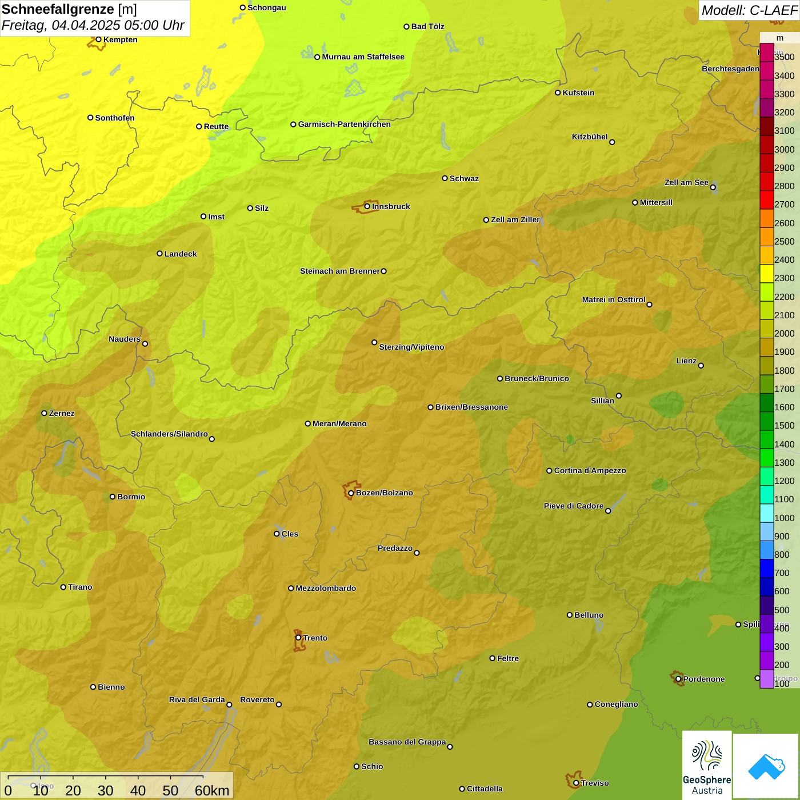Click the Modell: C-LAEF label
The image size is (800, 800).
(x=749, y=10)
